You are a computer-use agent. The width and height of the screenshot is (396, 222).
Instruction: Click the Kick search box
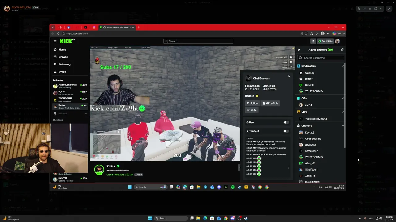pyautogui.click(x=198, y=41)
